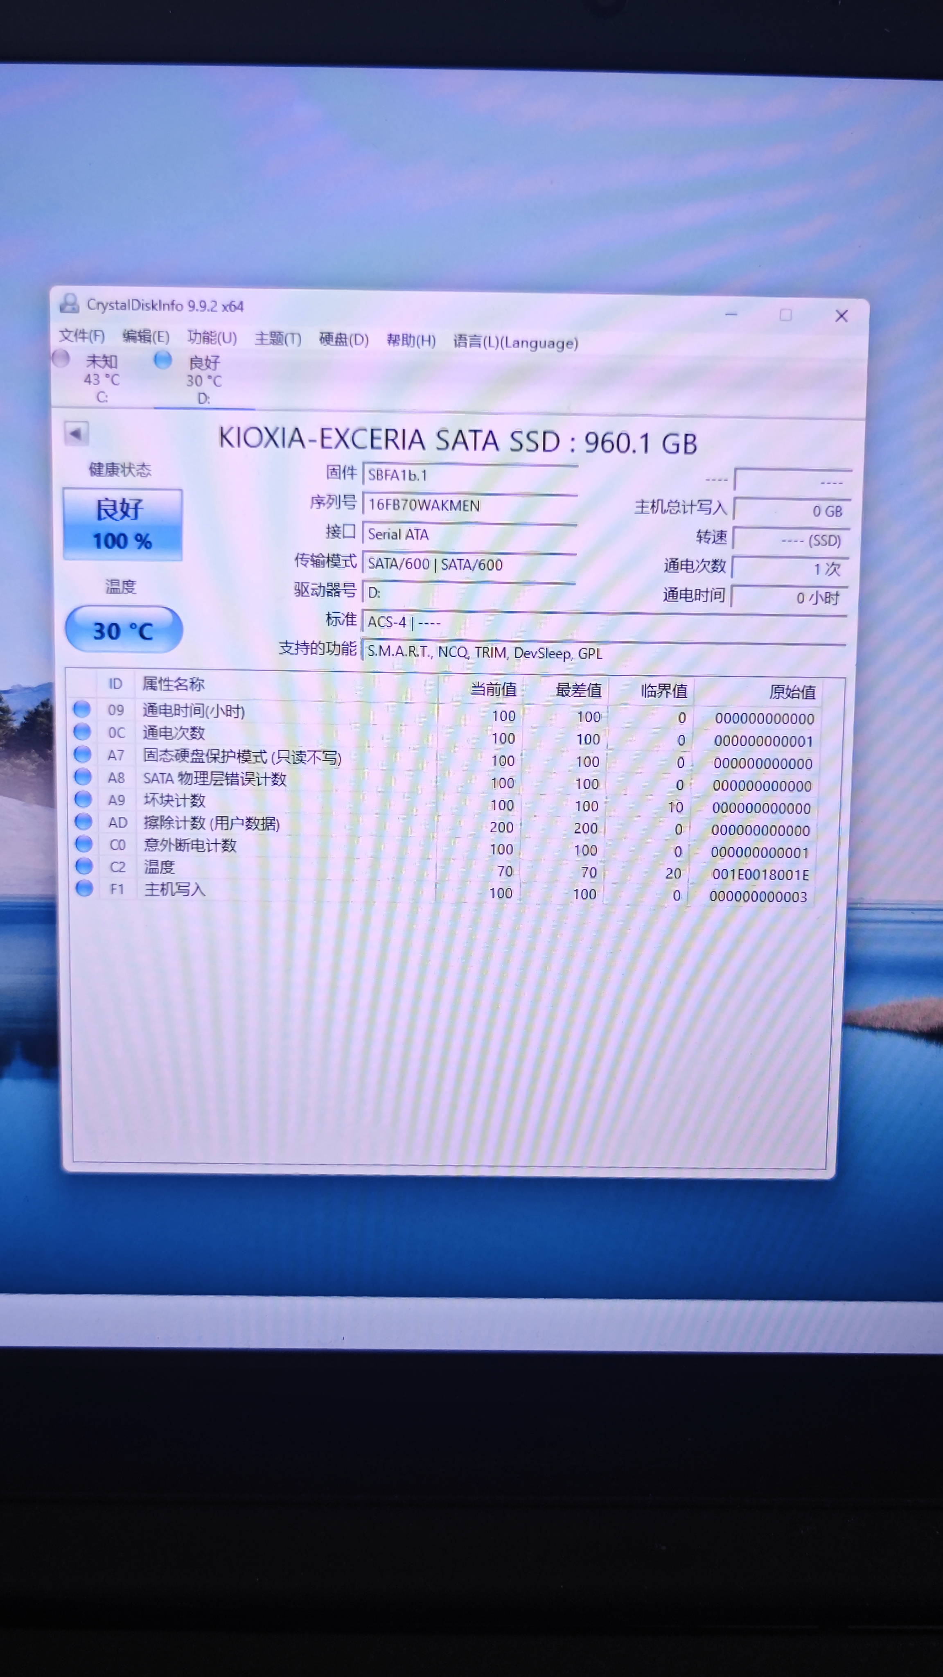Click threshold value 10 in 坏块计数 row
The width and height of the screenshot is (943, 1677).
[675, 807]
